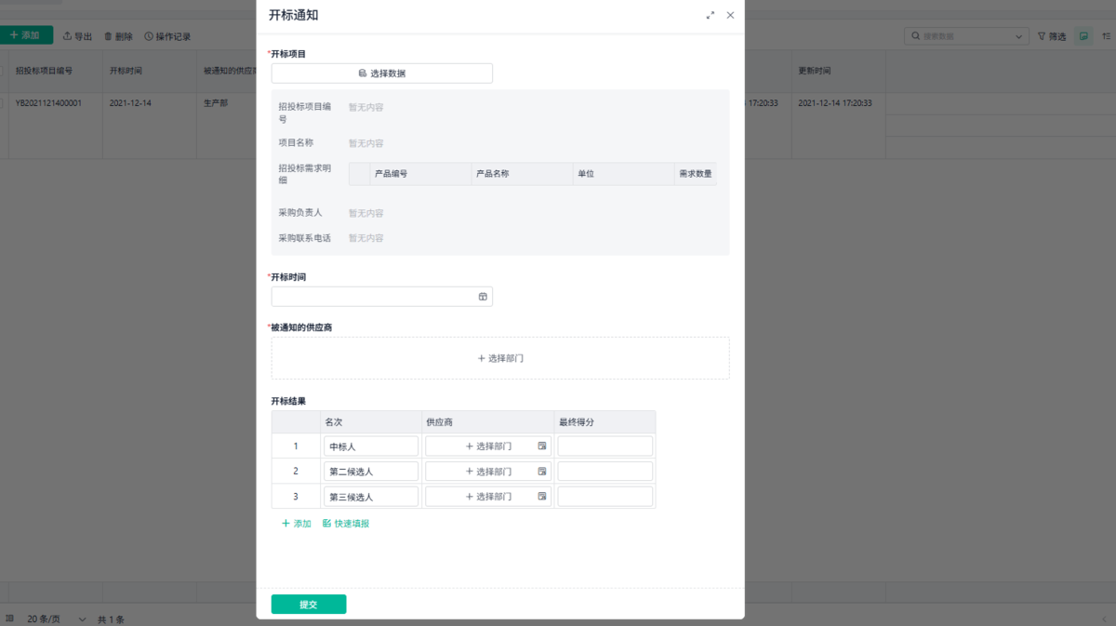
Task: Click the 最终得分 input for row 1
Action: pos(605,446)
